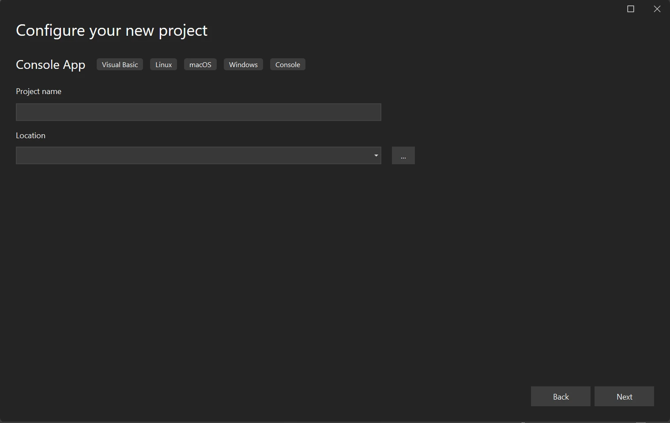The image size is (670, 423).
Task: Click the Linux platform tag
Action: pos(163,64)
